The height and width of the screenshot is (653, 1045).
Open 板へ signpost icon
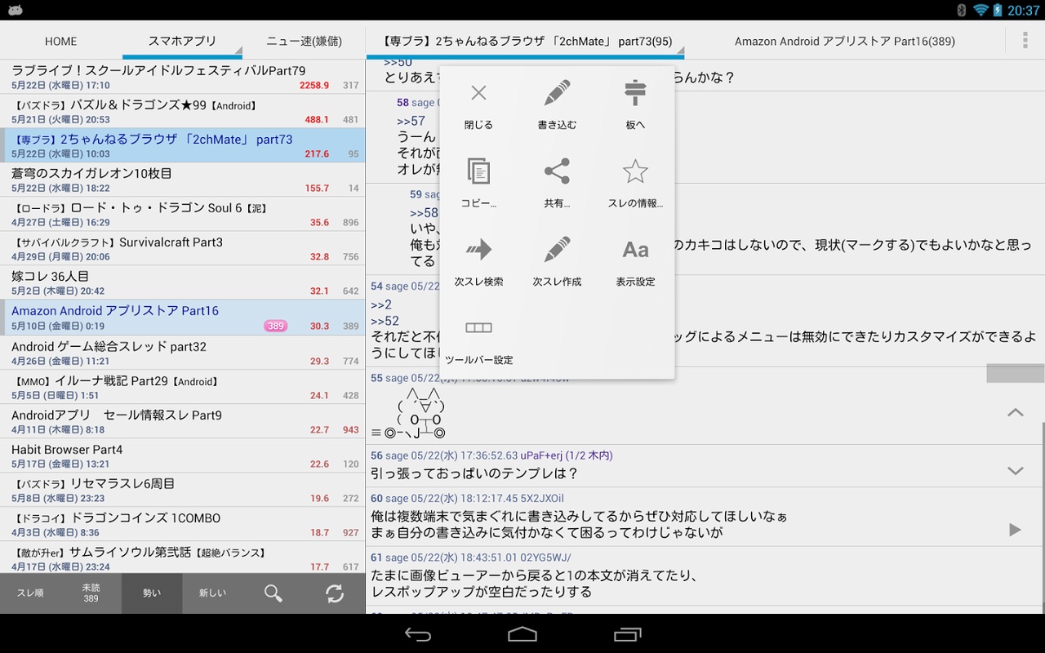tap(635, 92)
